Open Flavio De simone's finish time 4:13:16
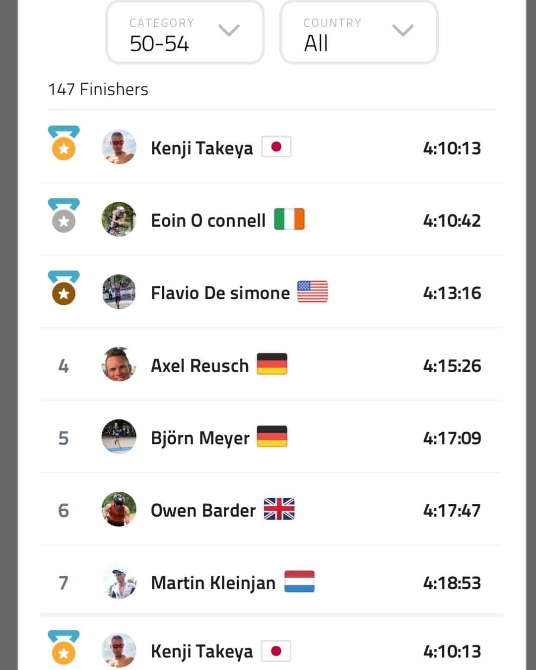 coord(452,293)
